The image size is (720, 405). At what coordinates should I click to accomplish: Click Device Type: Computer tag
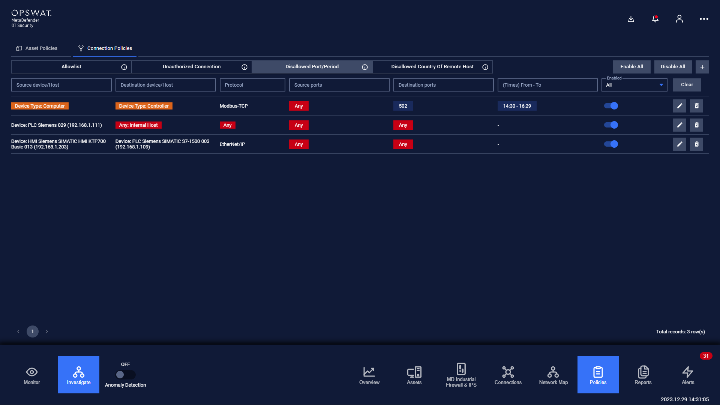click(x=40, y=106)
